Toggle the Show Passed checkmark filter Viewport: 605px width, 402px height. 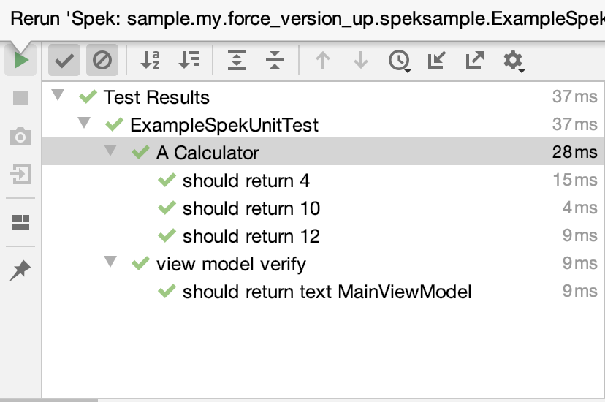point(64,60)
